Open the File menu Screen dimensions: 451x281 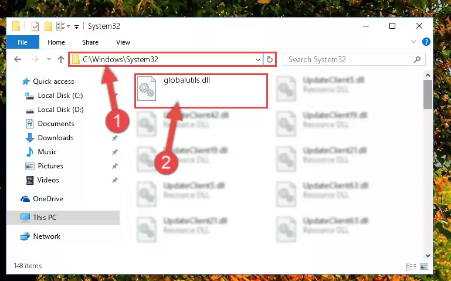22,42
